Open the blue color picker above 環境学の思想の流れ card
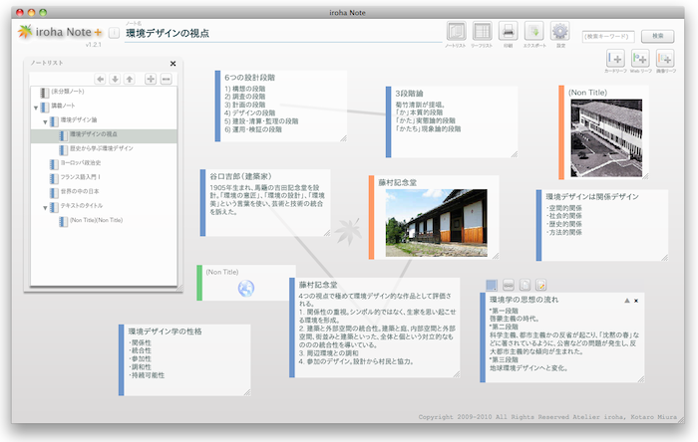This screenshot has width=698, height=442. [492, 285]
